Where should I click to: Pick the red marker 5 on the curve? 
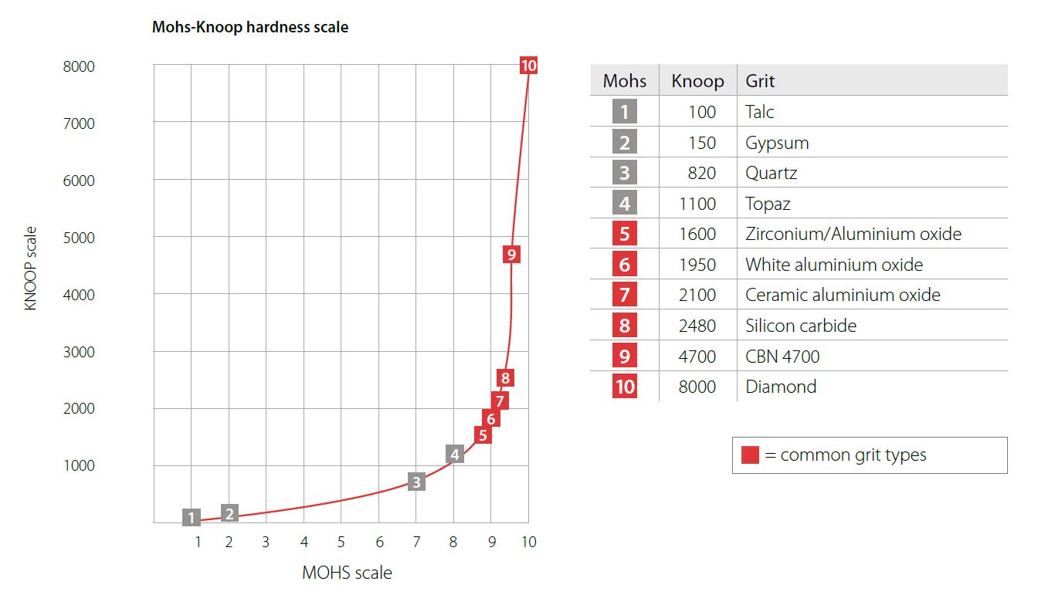pos(483,435)
